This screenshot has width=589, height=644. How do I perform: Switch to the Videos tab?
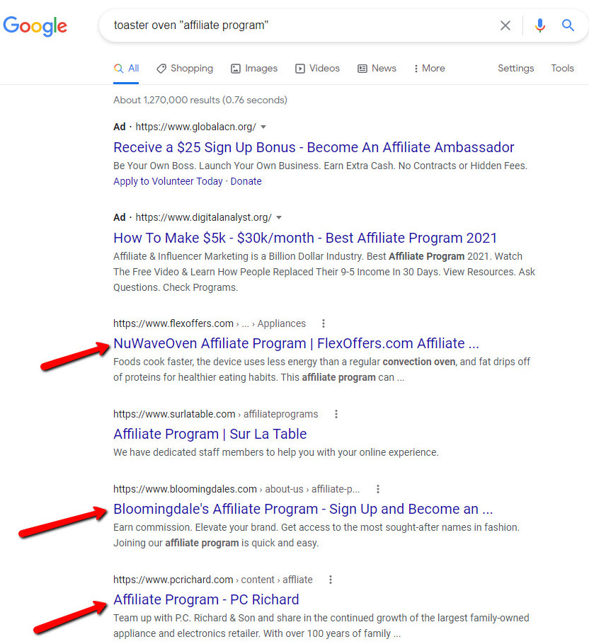point(317,68)
